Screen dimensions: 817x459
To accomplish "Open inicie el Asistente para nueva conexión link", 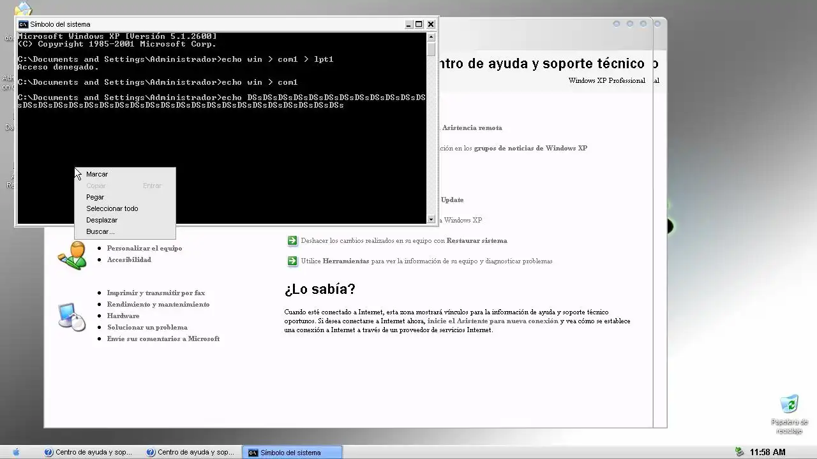I will pos(493,321).
